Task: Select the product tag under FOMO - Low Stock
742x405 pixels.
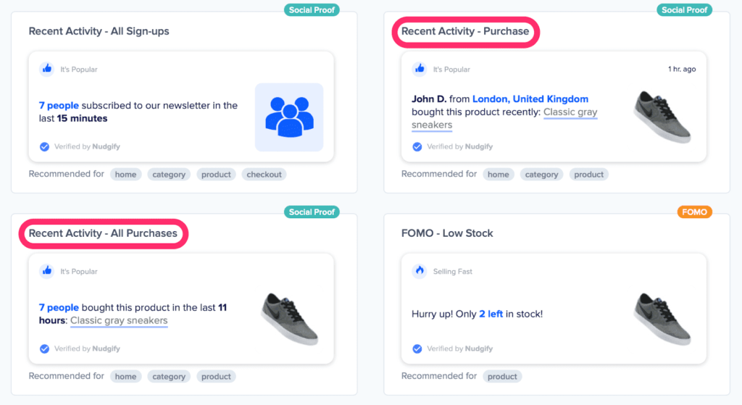Action: [502, 377]
